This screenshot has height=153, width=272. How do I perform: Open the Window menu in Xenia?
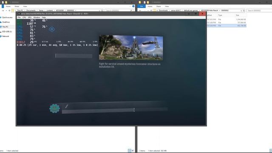click(x=37, y=17)
